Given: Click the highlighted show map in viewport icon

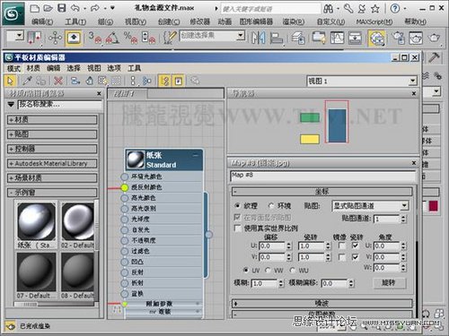Looking at the screenshot, I should [x=165, y=81].
